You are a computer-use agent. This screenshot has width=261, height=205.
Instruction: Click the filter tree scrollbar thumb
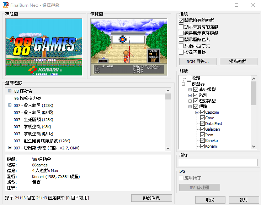pyautogui.click(x=254, y=93)
